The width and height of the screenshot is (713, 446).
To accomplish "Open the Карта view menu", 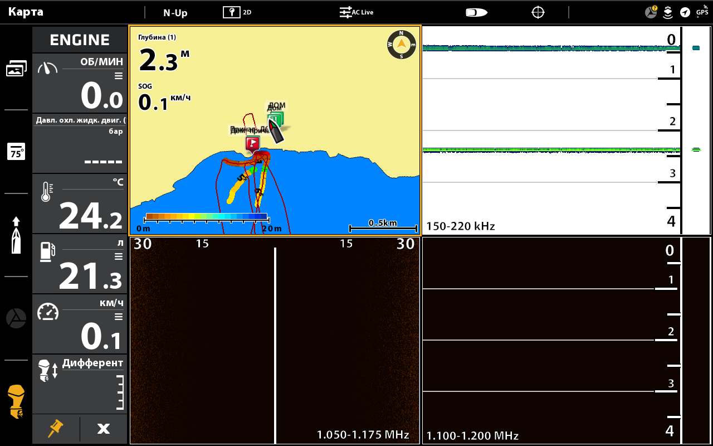I will point(26,12).
